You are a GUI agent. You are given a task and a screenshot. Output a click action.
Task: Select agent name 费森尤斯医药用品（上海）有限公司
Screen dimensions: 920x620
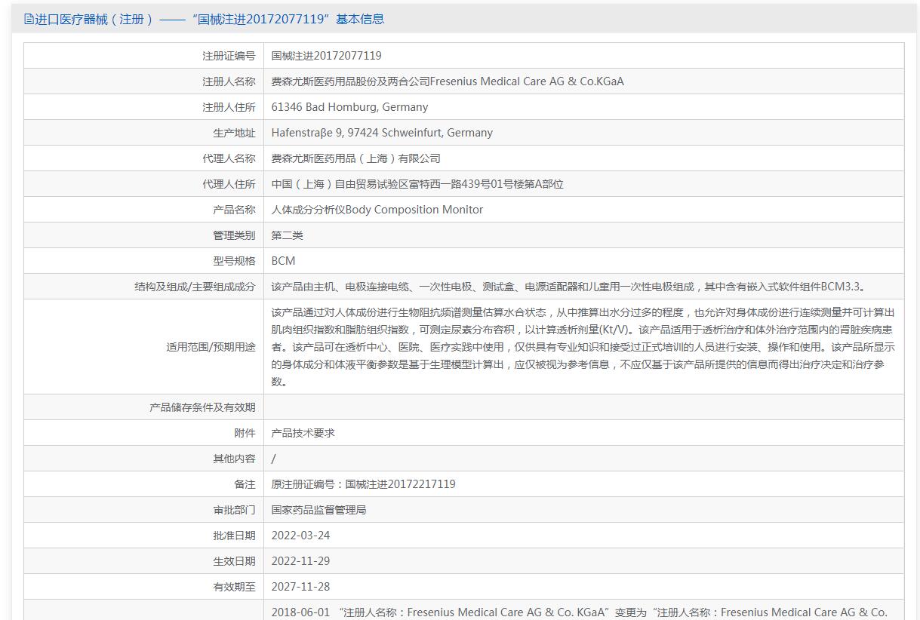point(356,158)
